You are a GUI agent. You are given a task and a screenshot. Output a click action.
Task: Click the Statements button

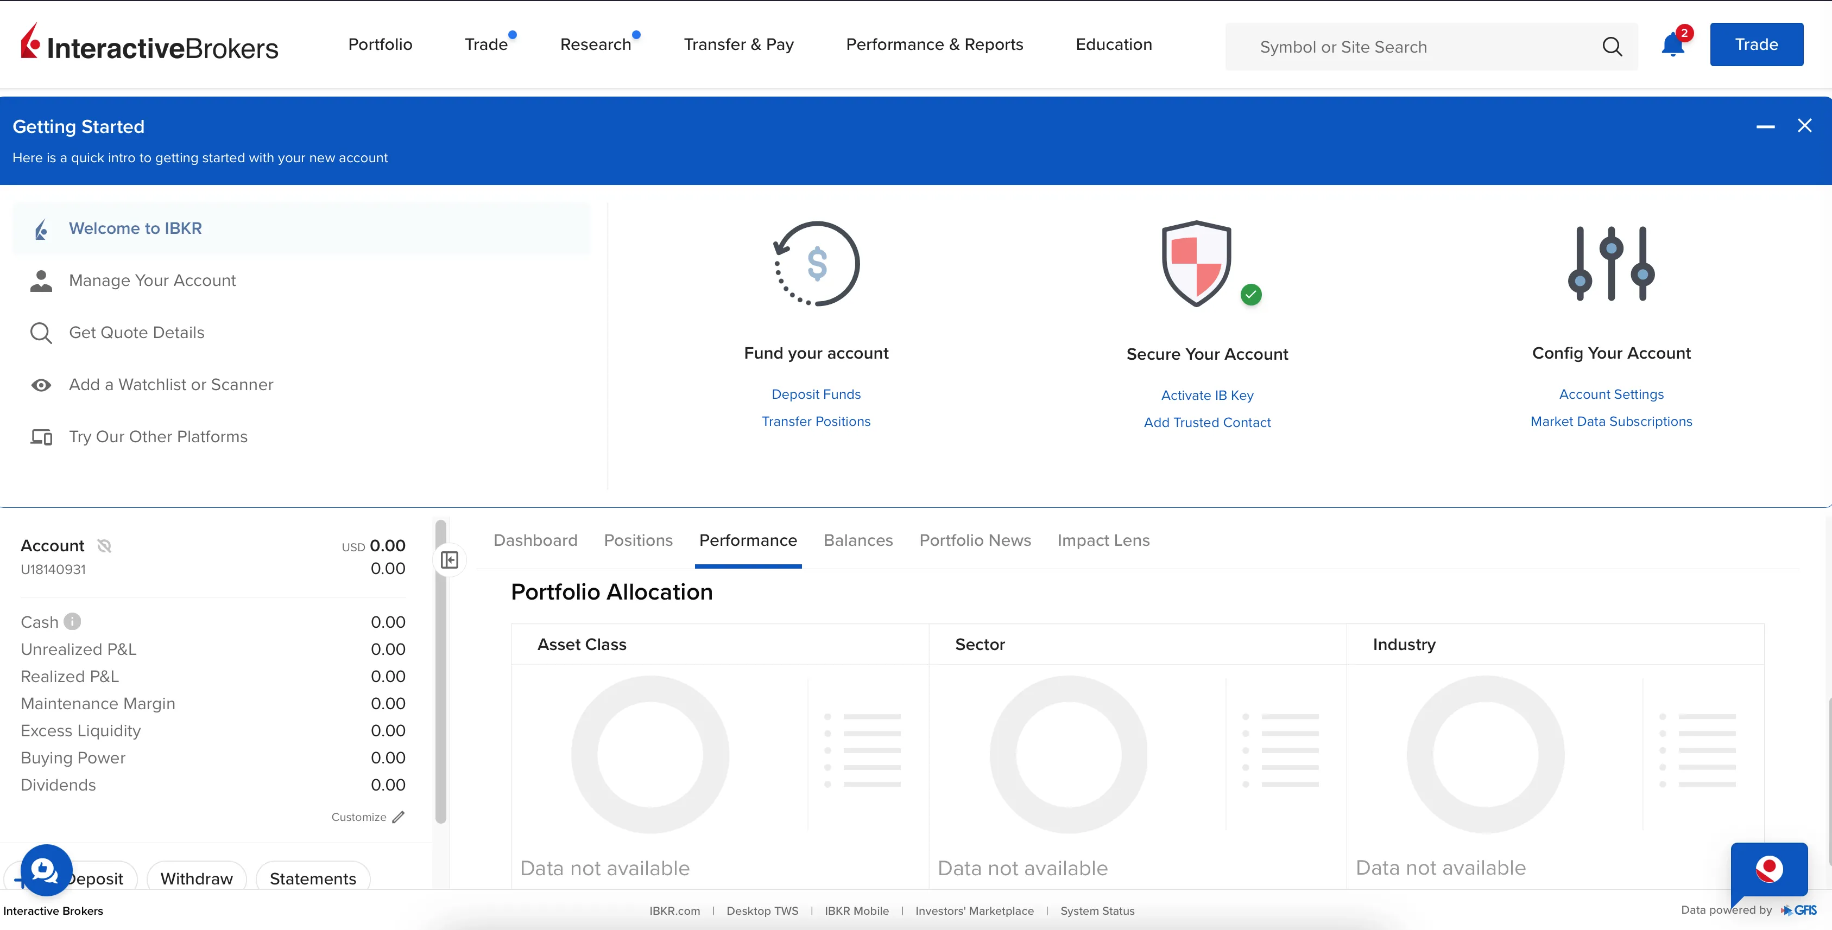click(313, 879)
